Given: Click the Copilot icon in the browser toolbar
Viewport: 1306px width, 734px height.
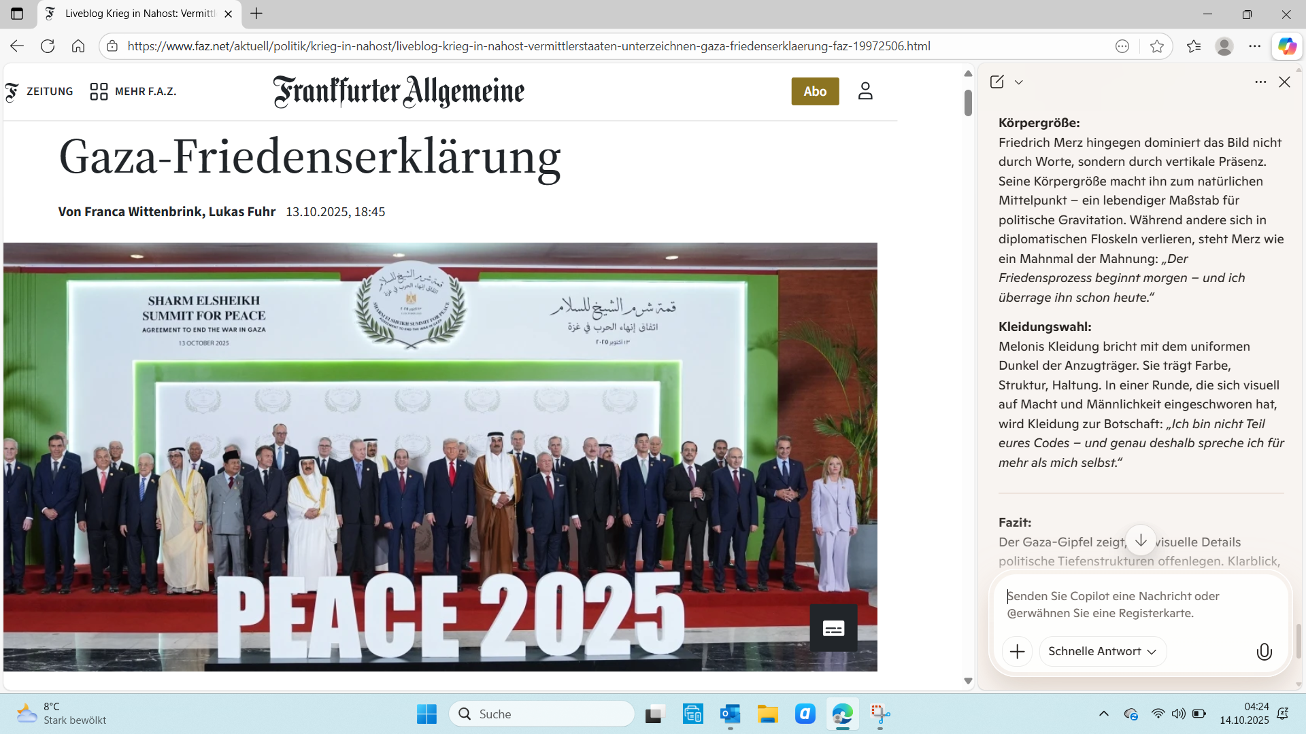Looking at the screenshot, I should (1287, 46).
